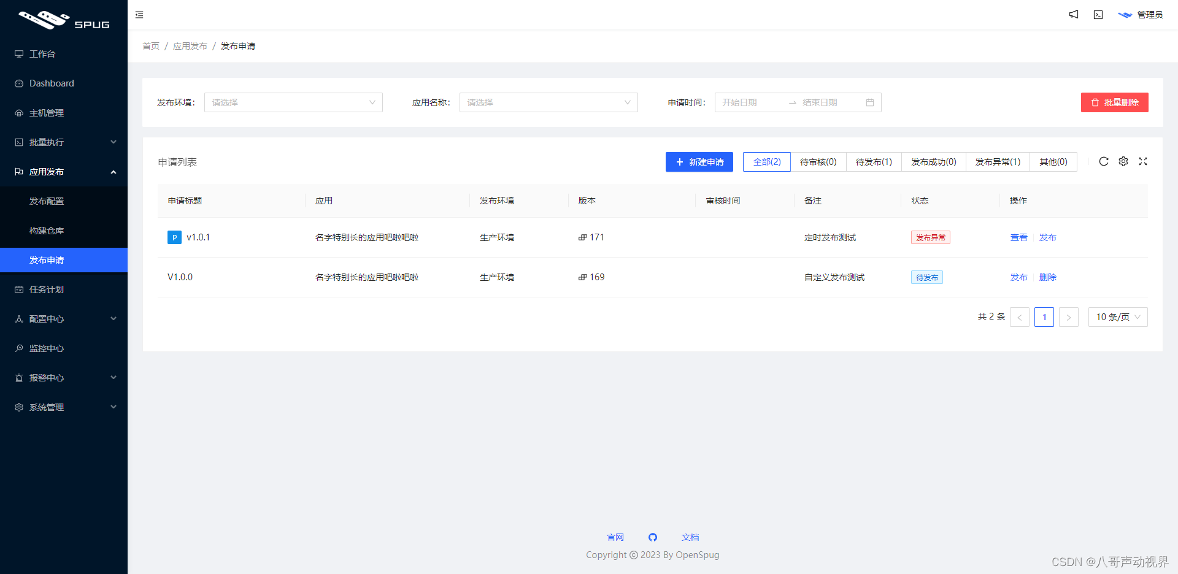Select 发布成功(0) filter tab

coord(934,162)
